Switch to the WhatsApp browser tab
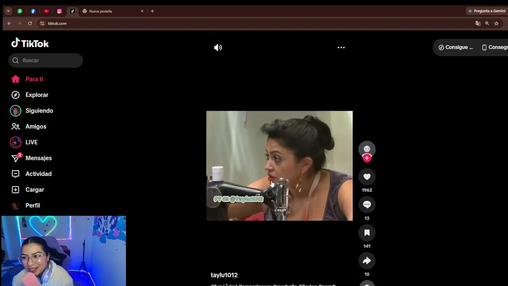508x286 pixels. pyautogui.click(x=20, y=11)
